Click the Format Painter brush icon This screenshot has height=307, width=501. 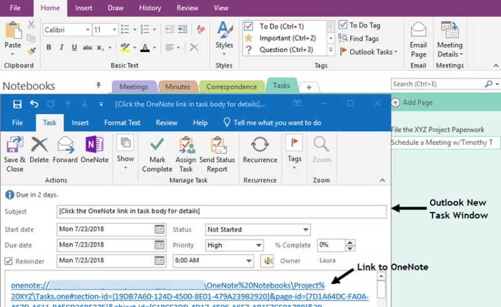[31, 51]
